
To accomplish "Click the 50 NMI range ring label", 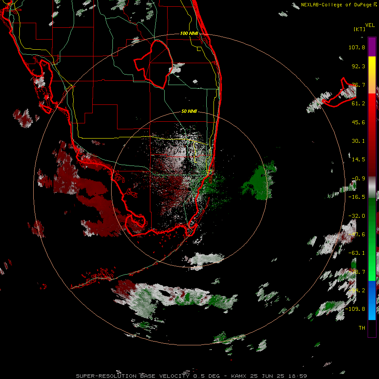I will point(189,111).
